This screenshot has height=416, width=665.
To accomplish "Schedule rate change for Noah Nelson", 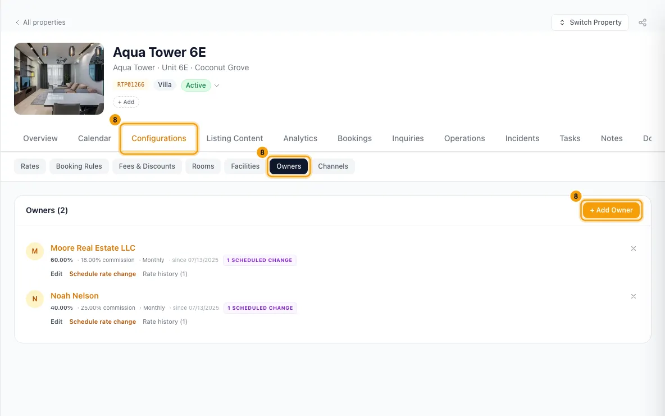I will pyautogui.click(x=103, y=322).
